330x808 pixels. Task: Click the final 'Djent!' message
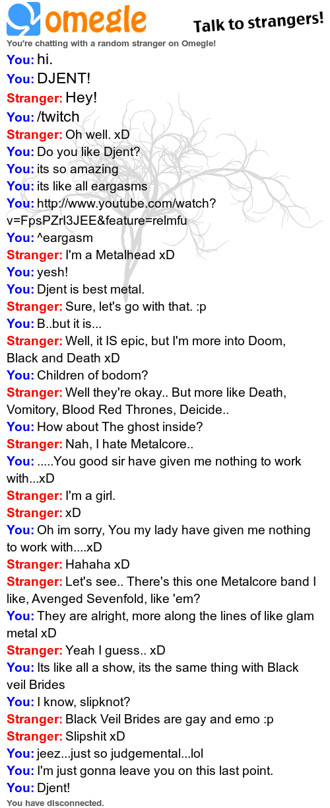[53, 788]
